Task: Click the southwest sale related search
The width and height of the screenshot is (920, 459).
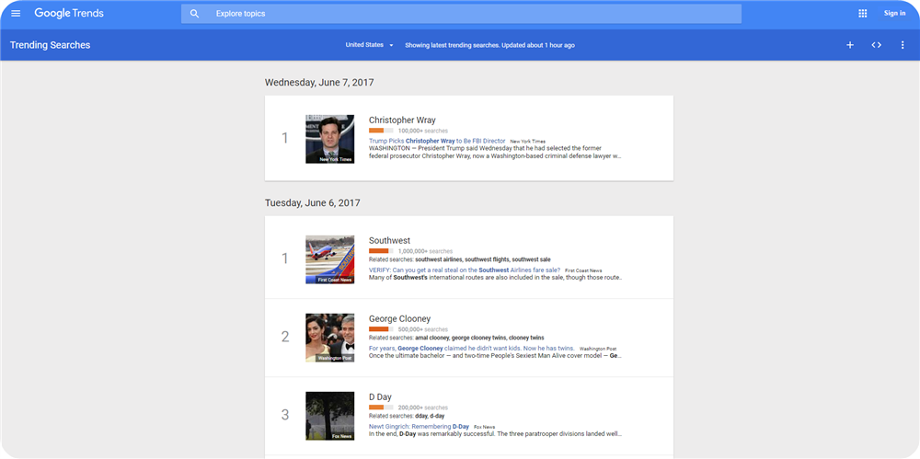Action: pos(531,259)
